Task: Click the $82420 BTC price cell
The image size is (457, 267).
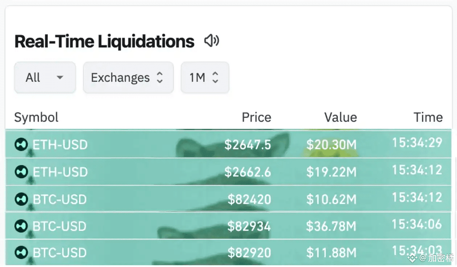Action: click(x=249, y=199)
